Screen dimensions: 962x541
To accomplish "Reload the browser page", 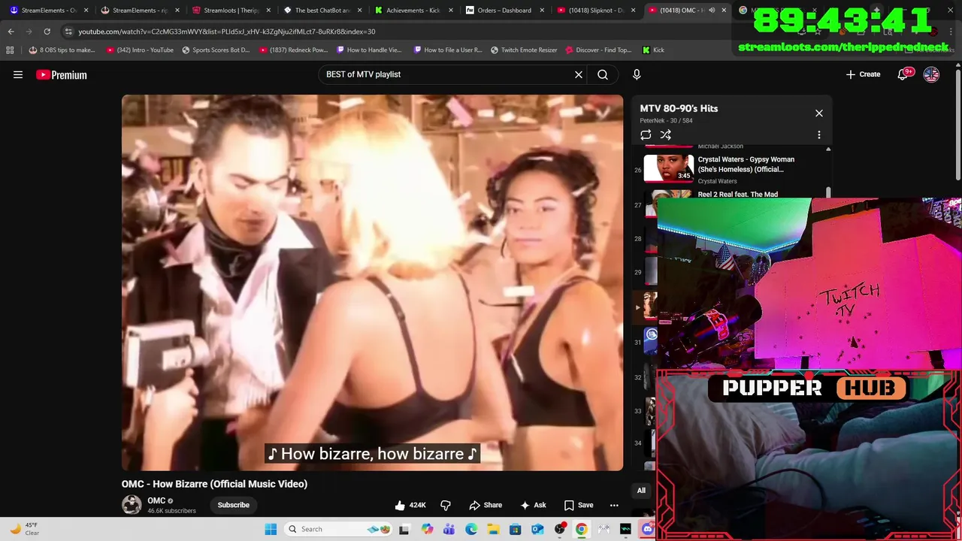I will (x=47, y=32).
